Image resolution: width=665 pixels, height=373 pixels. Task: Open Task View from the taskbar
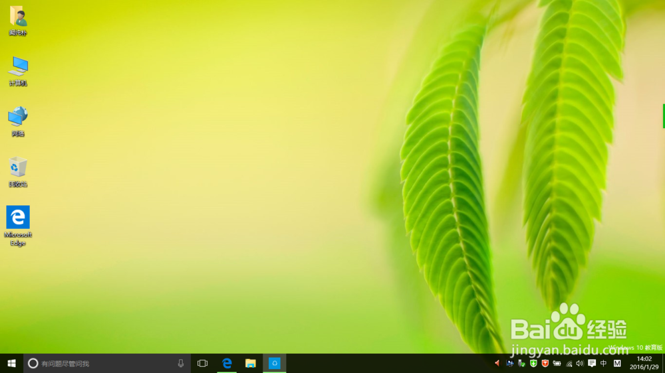click(202, 363)
